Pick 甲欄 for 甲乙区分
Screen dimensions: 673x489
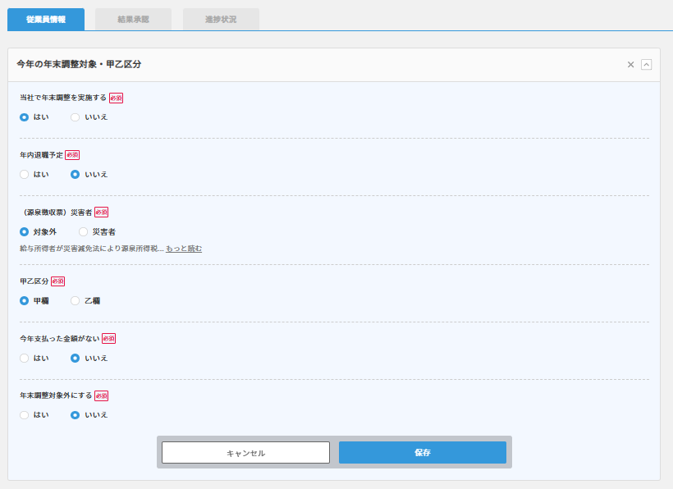(25, 301)
